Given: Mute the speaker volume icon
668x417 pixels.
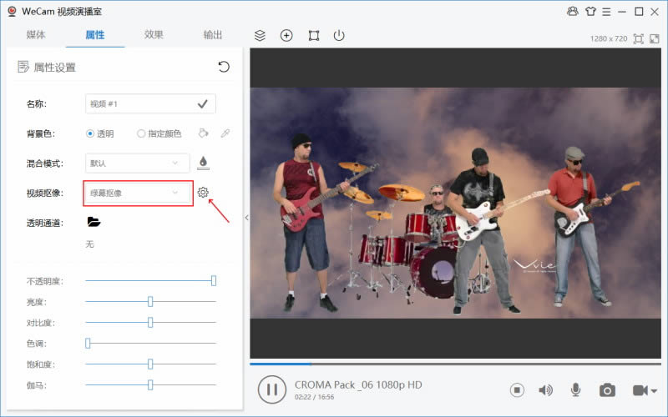Looking at the screenshot, I should coord(546,389).
